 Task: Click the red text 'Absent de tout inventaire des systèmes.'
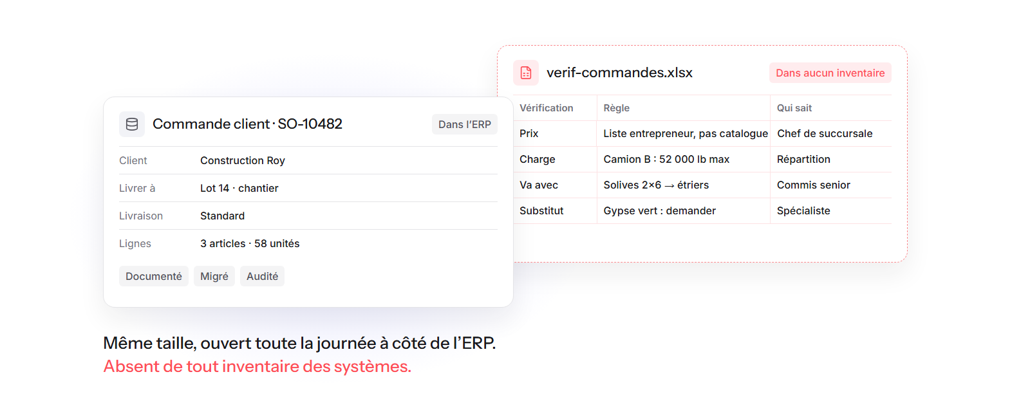pyautogui.click(x=257, y=366)
